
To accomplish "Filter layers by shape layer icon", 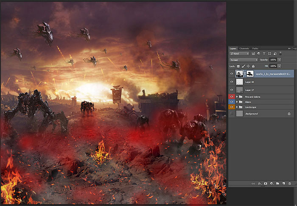I will (x=269, y=53).
